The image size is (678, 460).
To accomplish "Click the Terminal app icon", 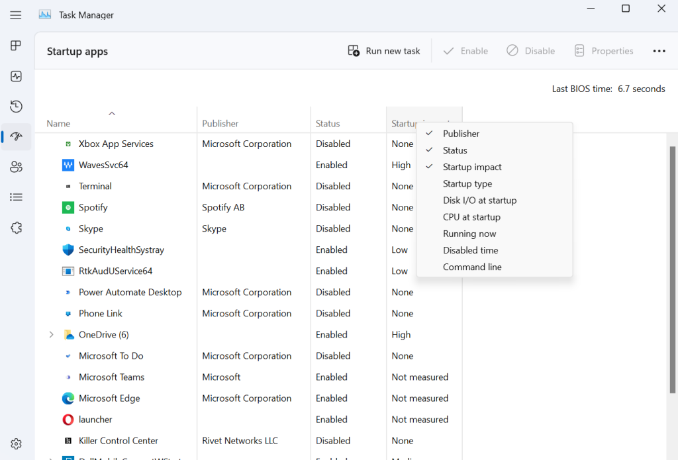I will [68, 187].
